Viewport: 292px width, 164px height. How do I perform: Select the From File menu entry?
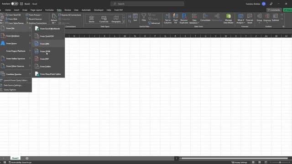click(16, 28)
